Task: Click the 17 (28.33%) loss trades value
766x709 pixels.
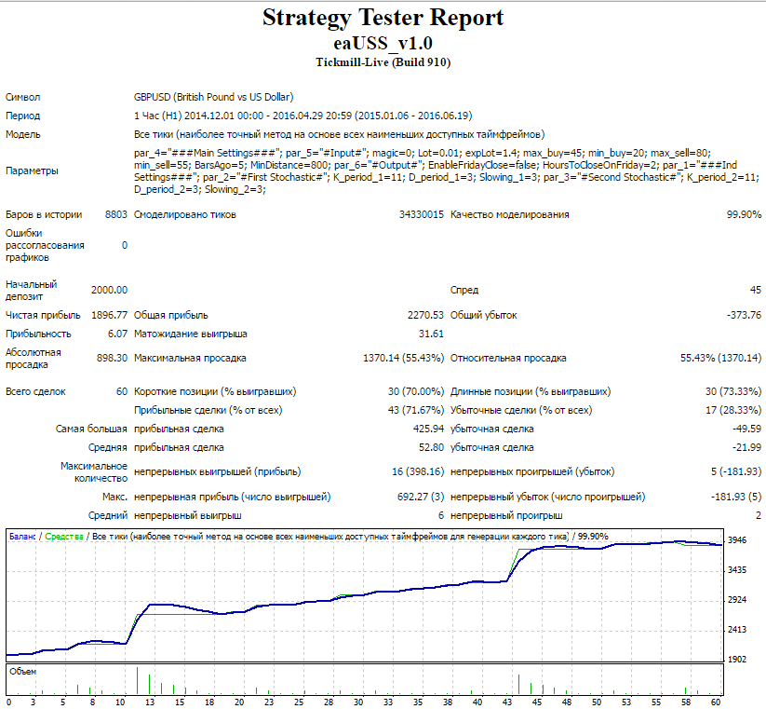Action: (733, 410)
